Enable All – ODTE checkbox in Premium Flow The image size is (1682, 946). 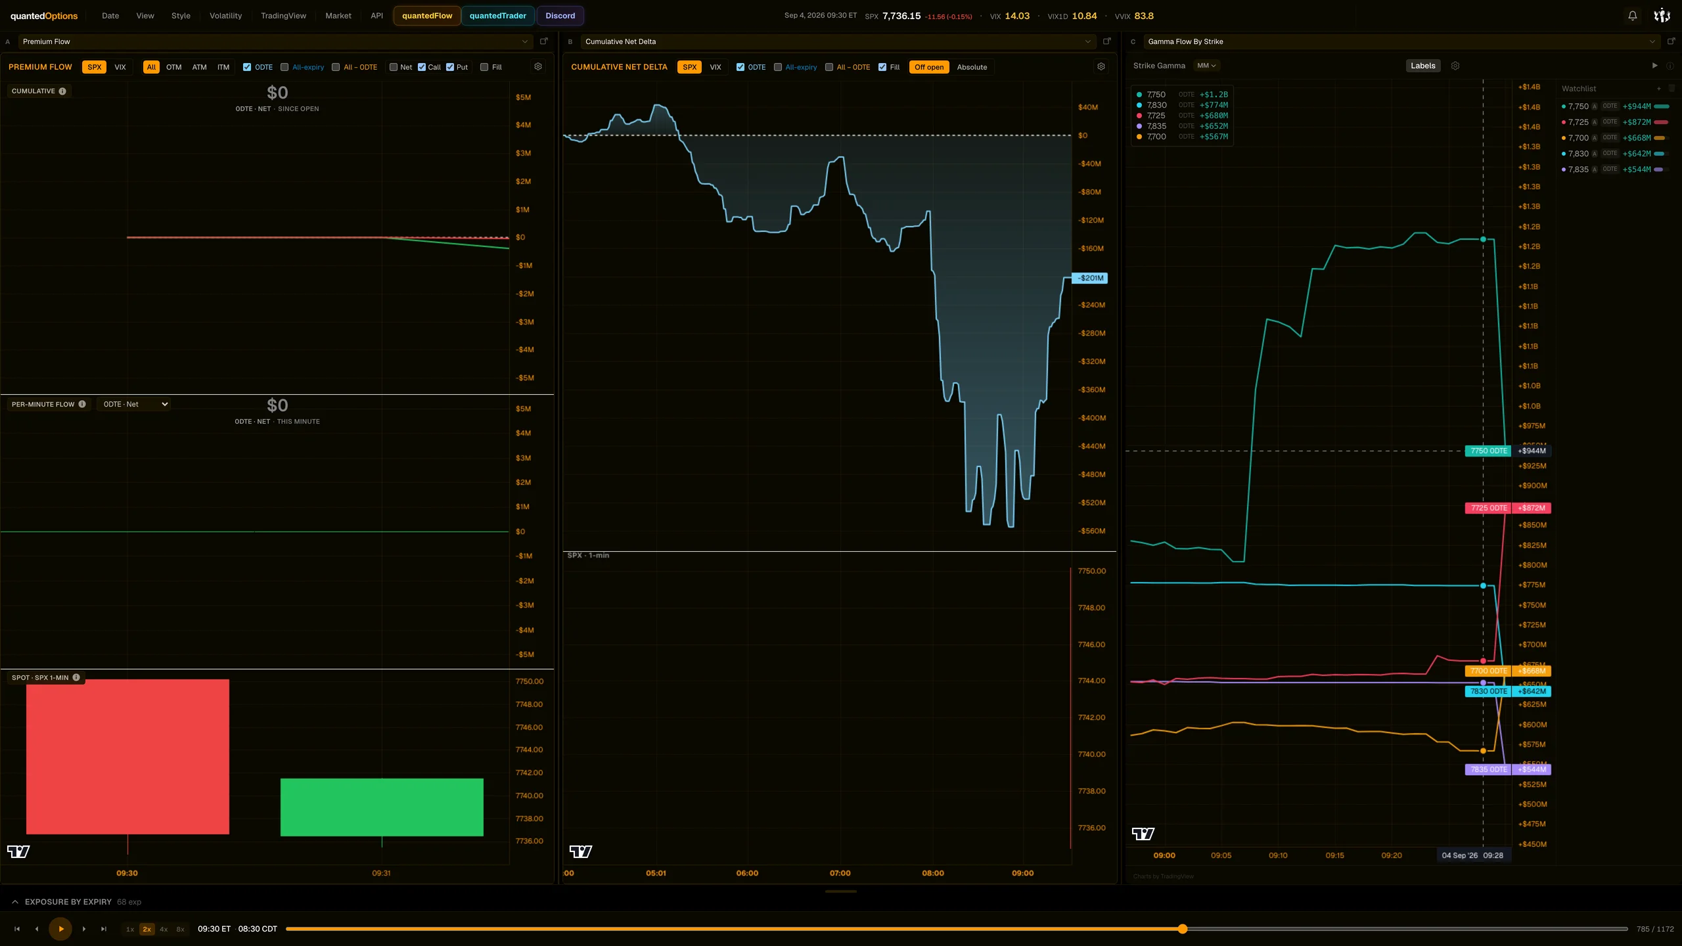(x=336, y=67)
